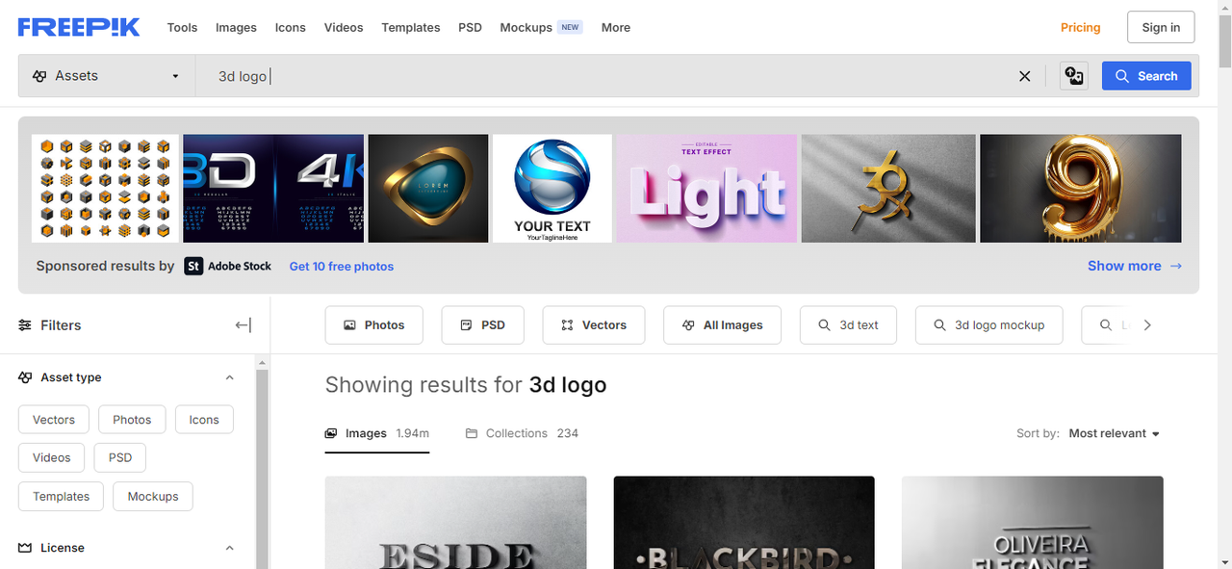Collapse the Asset type section
Viewport: 1232px width, 569px height.
[x=229, y=377]
